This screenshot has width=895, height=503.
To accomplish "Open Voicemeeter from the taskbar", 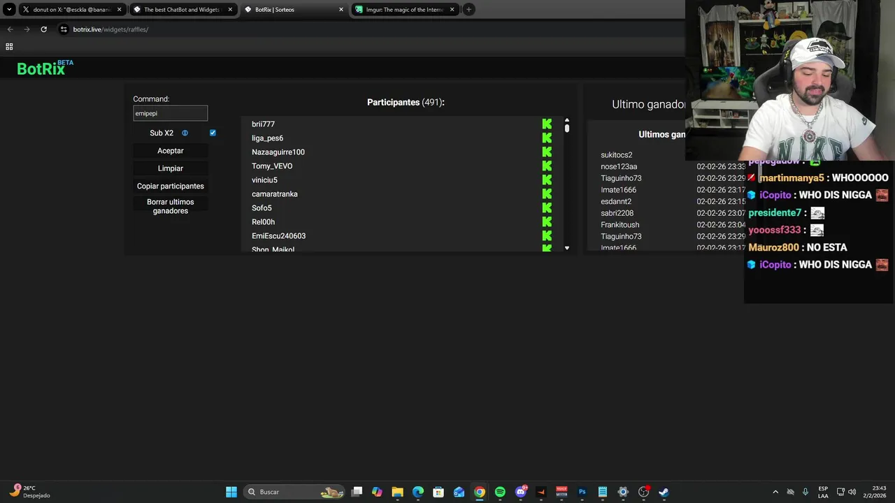I will (x=561, y=492).
